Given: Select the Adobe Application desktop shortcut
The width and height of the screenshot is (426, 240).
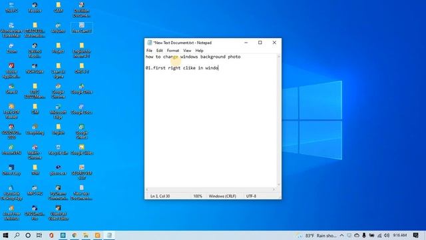Looking at the screenshot, I should coord(11,71).
